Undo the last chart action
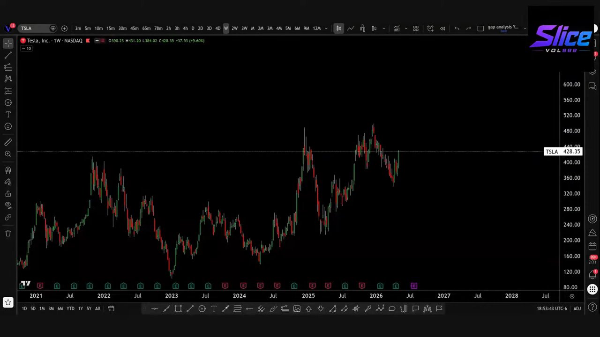The width and height of the screenshot is (600, 337). pos(457,29)
